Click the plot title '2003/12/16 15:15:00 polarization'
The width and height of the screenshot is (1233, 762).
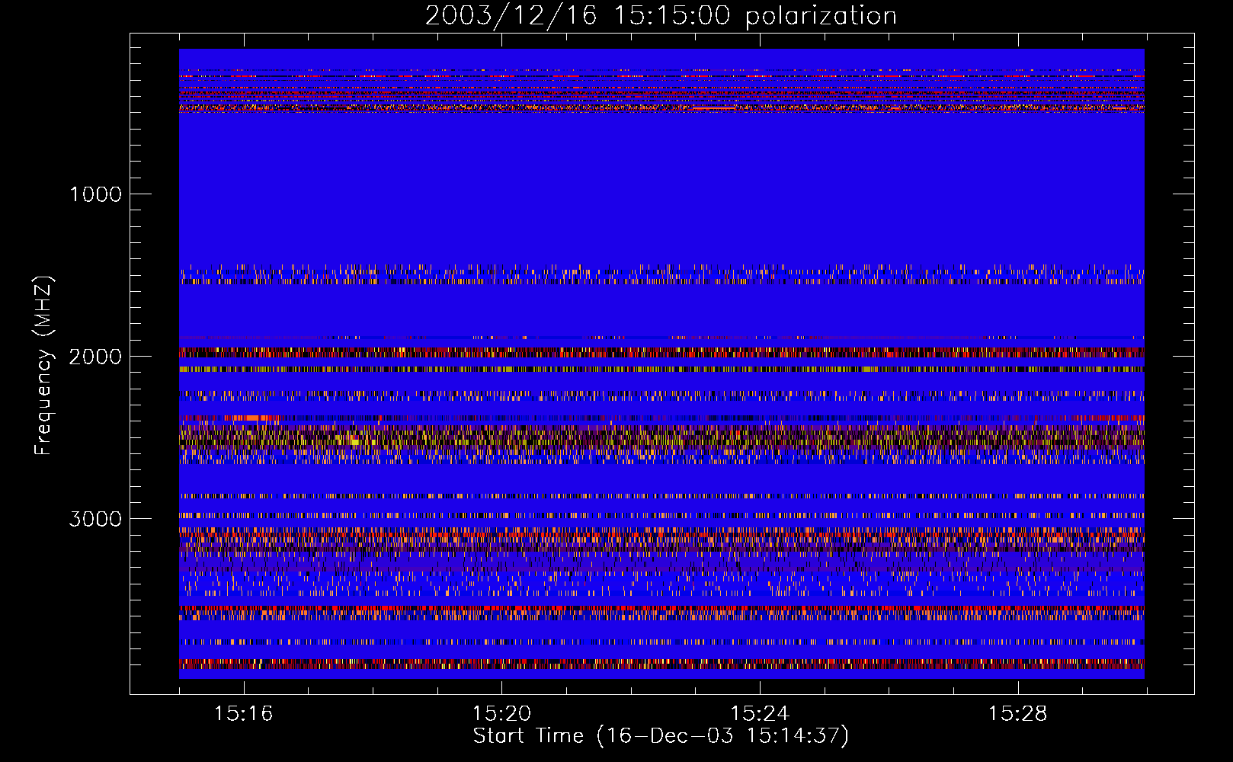click(661, 16)
